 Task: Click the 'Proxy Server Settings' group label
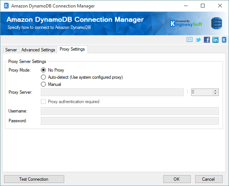coord(27,61)
